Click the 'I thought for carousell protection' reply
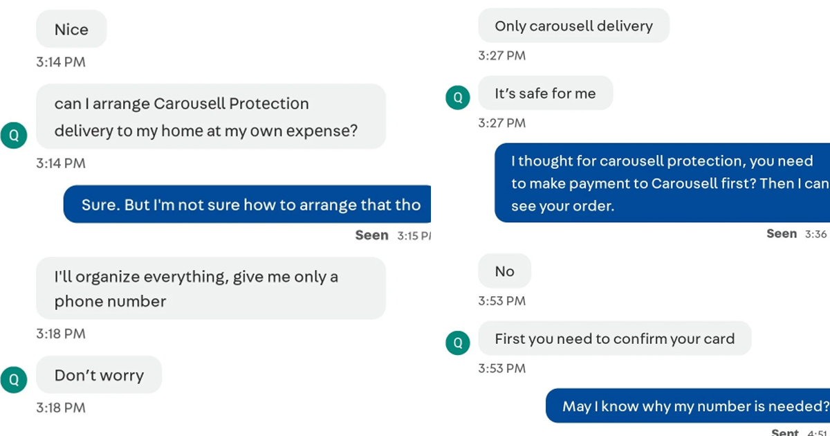The image size is (830, 436). pyautogui.click(x=662, y=182)
